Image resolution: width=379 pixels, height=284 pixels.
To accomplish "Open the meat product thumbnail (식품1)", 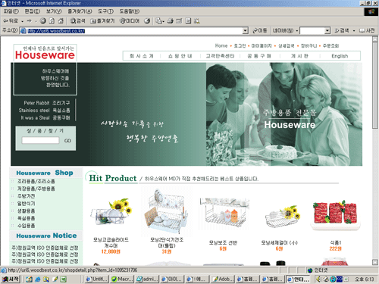I will [335, 214].
